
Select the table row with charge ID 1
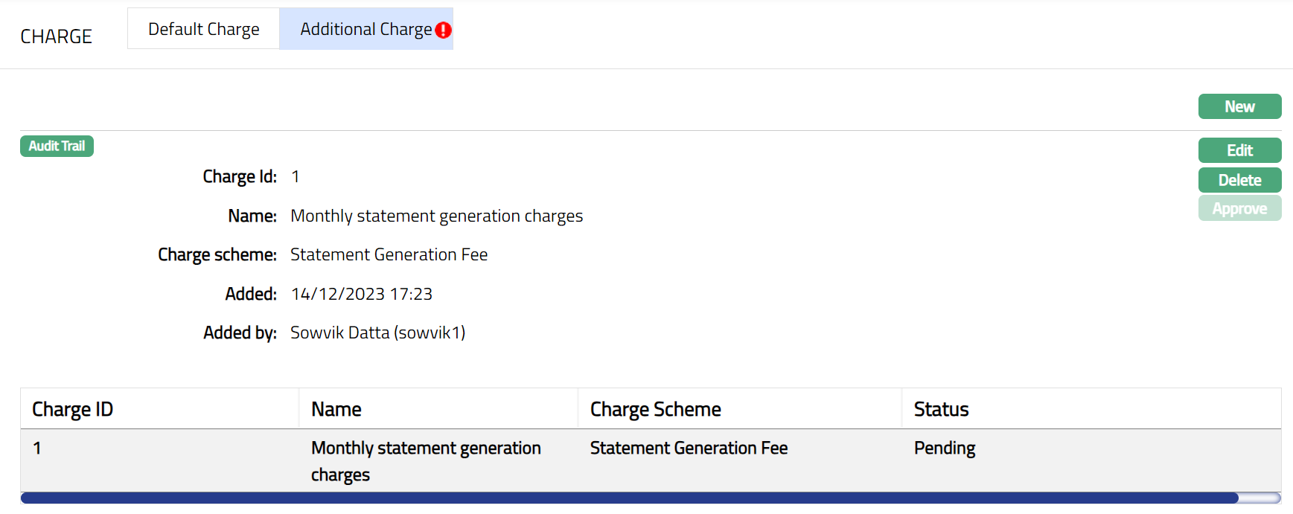tap(37, 449)
